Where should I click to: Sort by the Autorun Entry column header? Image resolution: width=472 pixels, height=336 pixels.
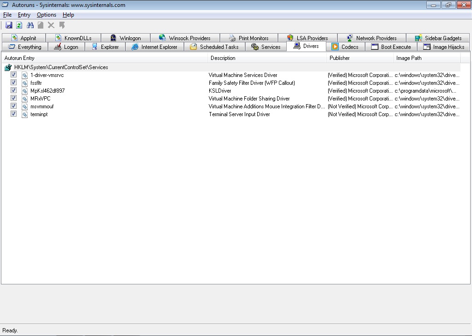coord(105,58)
